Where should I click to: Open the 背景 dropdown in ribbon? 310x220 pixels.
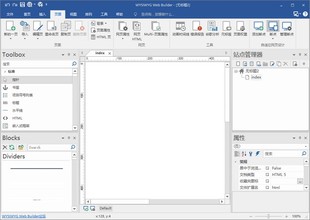click(x=101, y=23)
